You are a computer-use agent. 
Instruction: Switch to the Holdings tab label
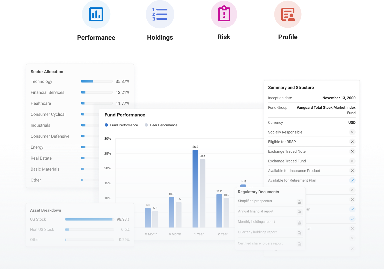(160, 37)
